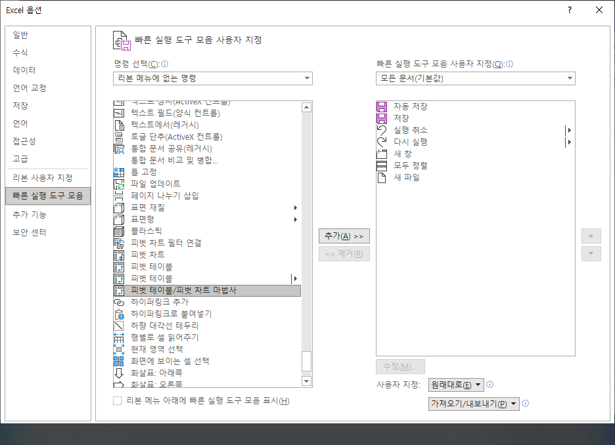Click the 자동 저장 icon in right list
Image resolution: width=615 pixels, height=445 pixels.
pos(382,106)
